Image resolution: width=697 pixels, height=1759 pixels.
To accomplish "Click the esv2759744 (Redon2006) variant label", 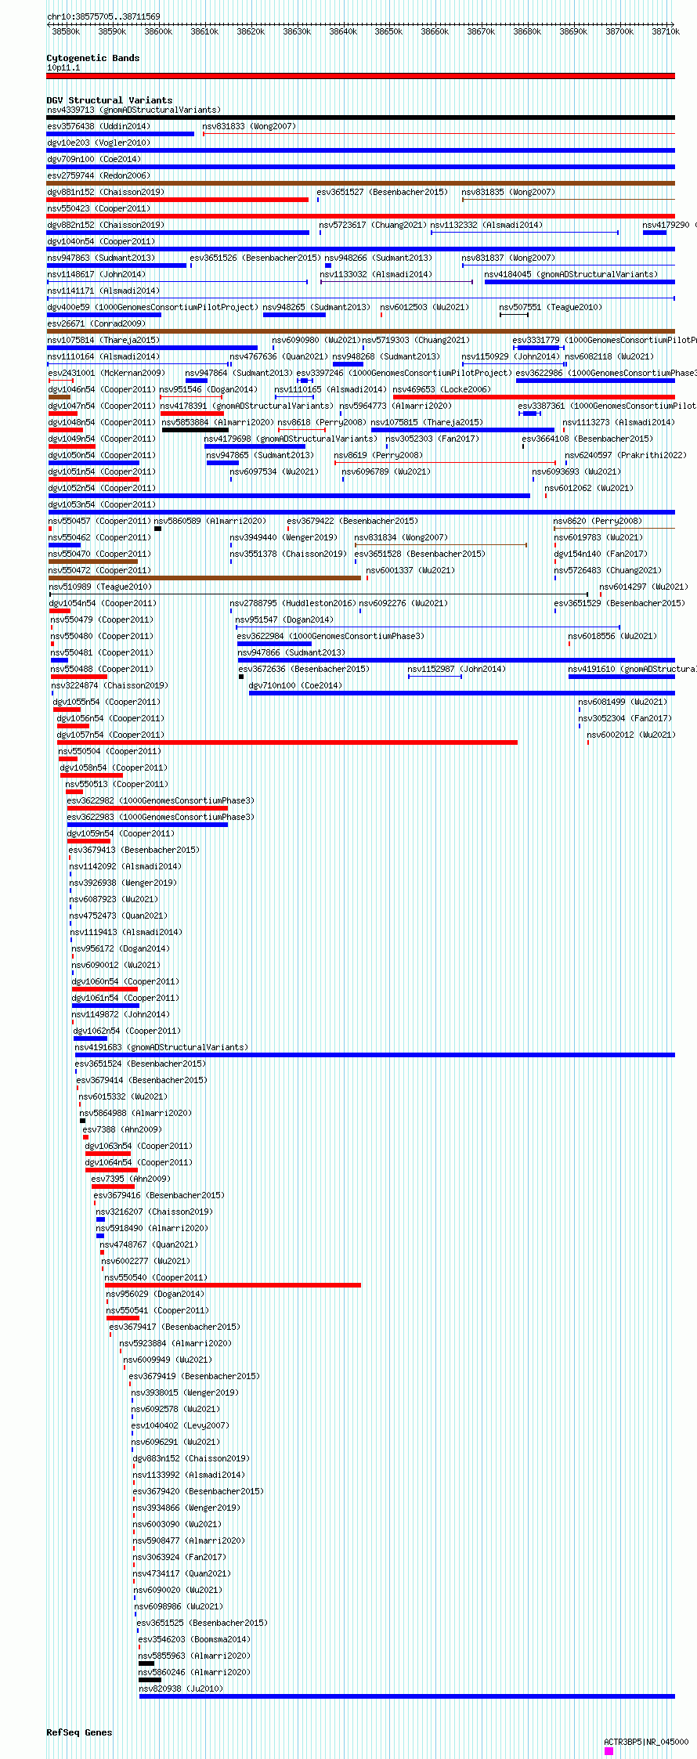I will coord(99,175).
